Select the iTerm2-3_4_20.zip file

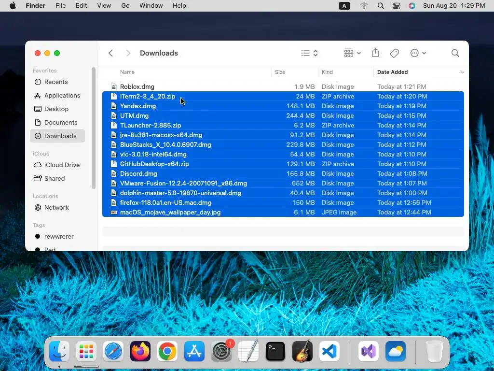point(283,97)
